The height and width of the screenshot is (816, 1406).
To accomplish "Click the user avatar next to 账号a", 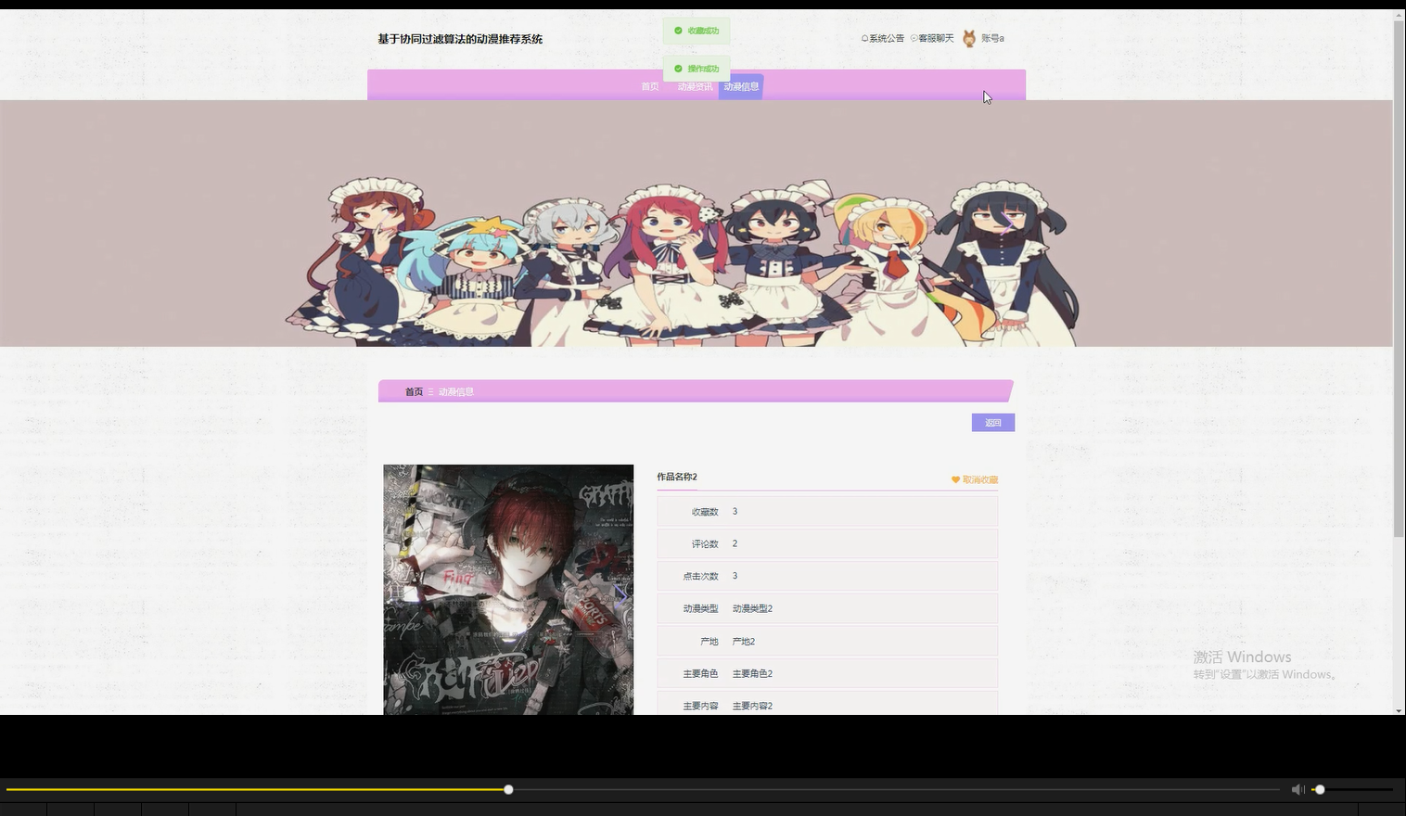I will tap(968, 38).
